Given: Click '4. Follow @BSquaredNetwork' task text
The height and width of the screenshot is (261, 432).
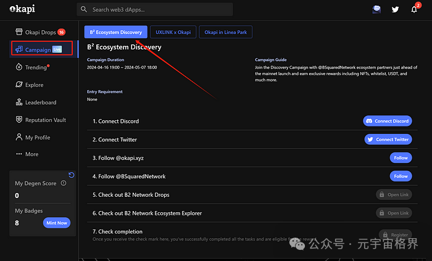Looking at the screenshot, I should tap(129, 176).
